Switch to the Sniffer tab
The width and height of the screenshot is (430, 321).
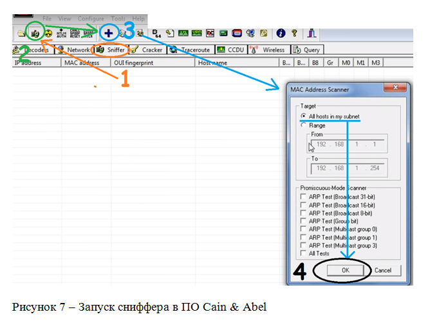[111, 50]
